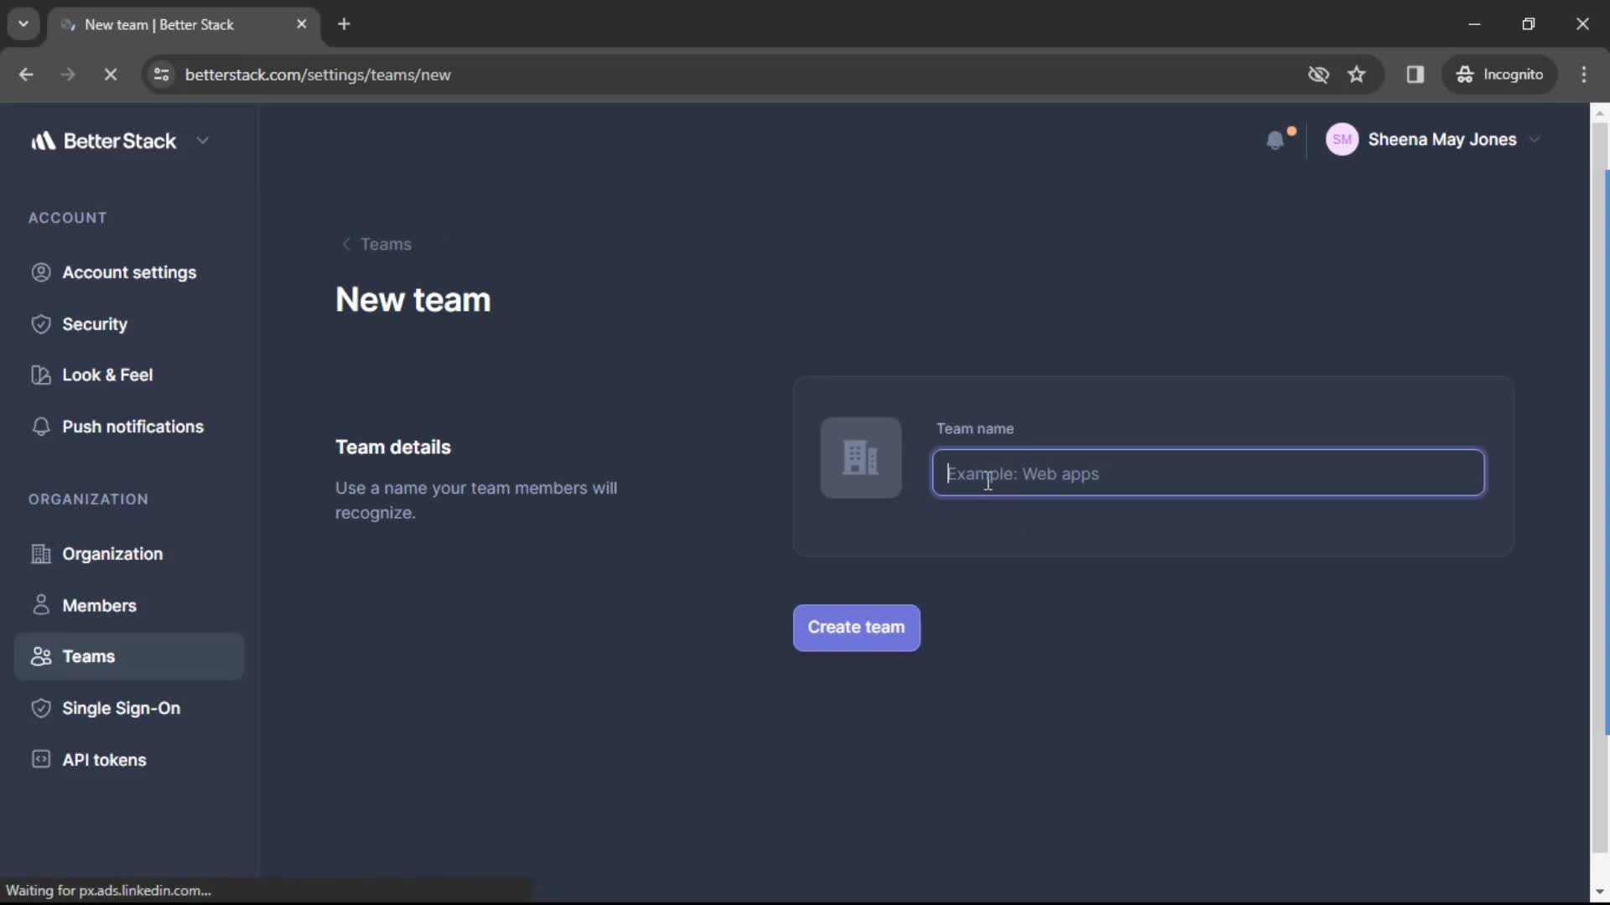Click the scrollbar up arrow
This screenshot has width=1610, height=905.
click(1599, 112)
